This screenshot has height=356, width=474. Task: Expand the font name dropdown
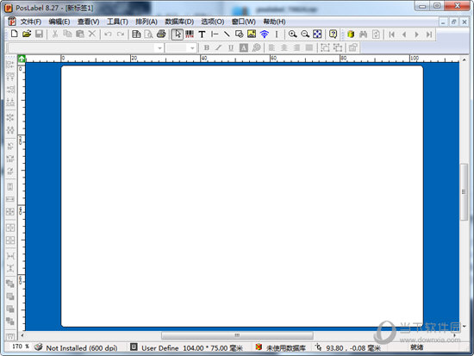pyautogui.click(x=159, y=47)
